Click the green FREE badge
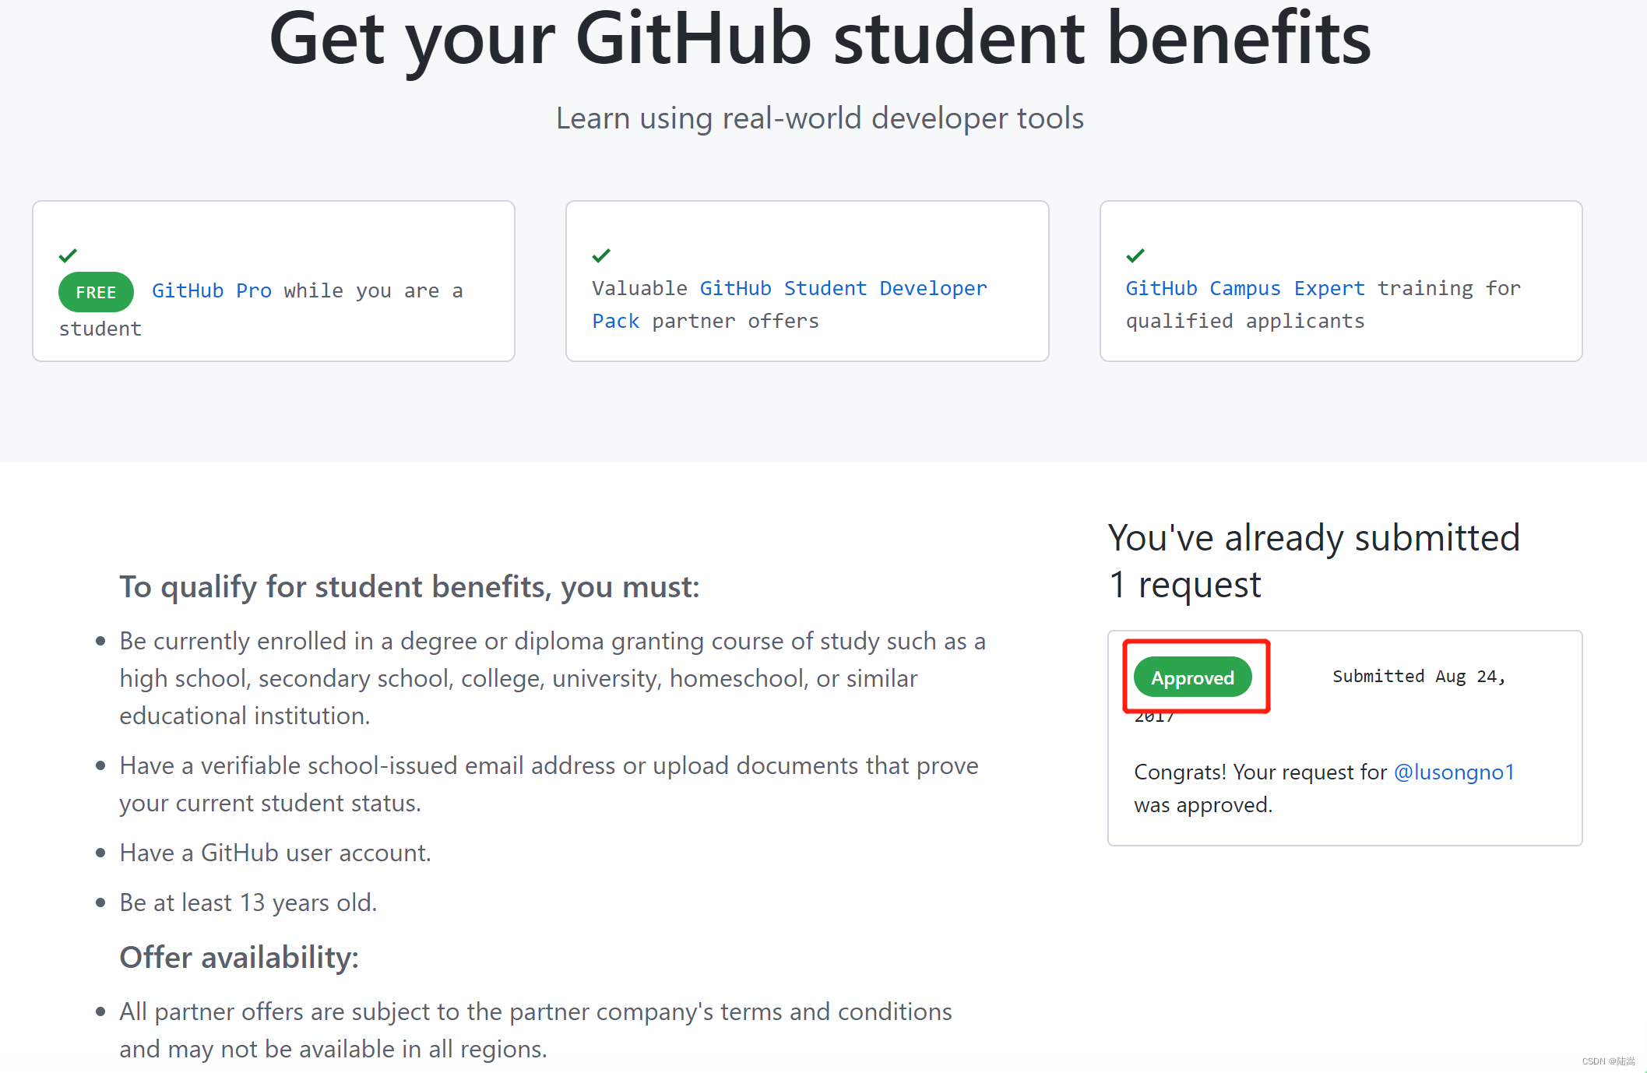 (96, 292)
